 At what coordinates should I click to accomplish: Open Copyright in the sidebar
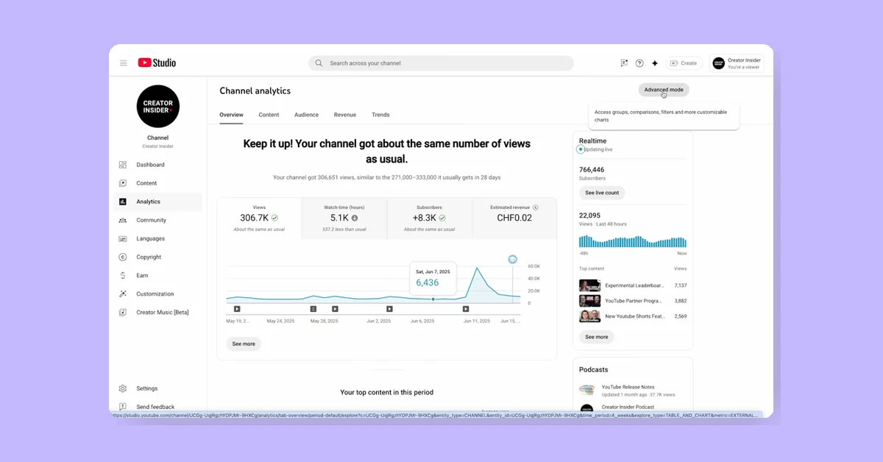click(157, 257)
